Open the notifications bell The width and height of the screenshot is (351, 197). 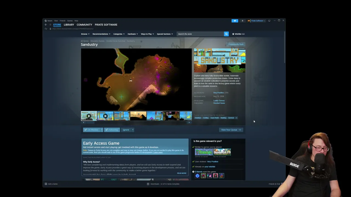242,21
